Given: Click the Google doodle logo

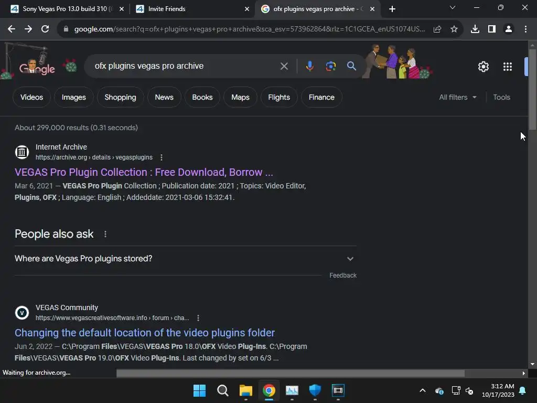Looking at the screenshot, I should (x=37, y=67).
